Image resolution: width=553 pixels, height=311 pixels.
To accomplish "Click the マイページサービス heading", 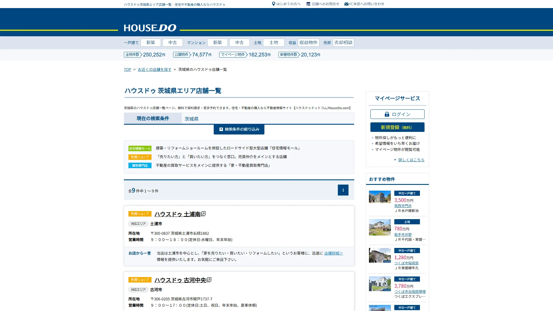I will pyautogui.click(x=397, y=98).
